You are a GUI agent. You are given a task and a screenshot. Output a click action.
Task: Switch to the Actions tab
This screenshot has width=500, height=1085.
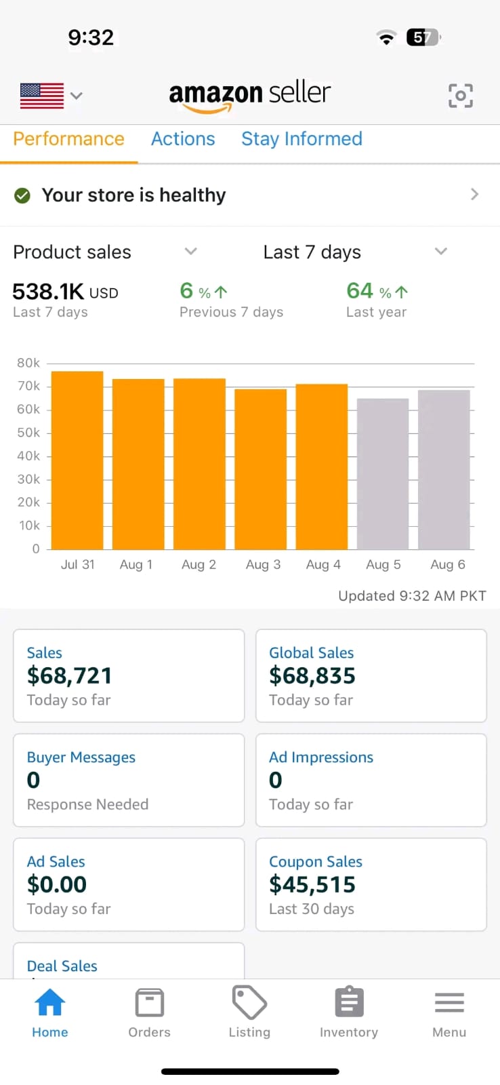(x=183, y=139)
